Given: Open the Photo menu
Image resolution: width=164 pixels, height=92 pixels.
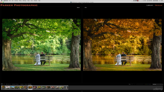Looking at the screenshot, I should point(20,1).
